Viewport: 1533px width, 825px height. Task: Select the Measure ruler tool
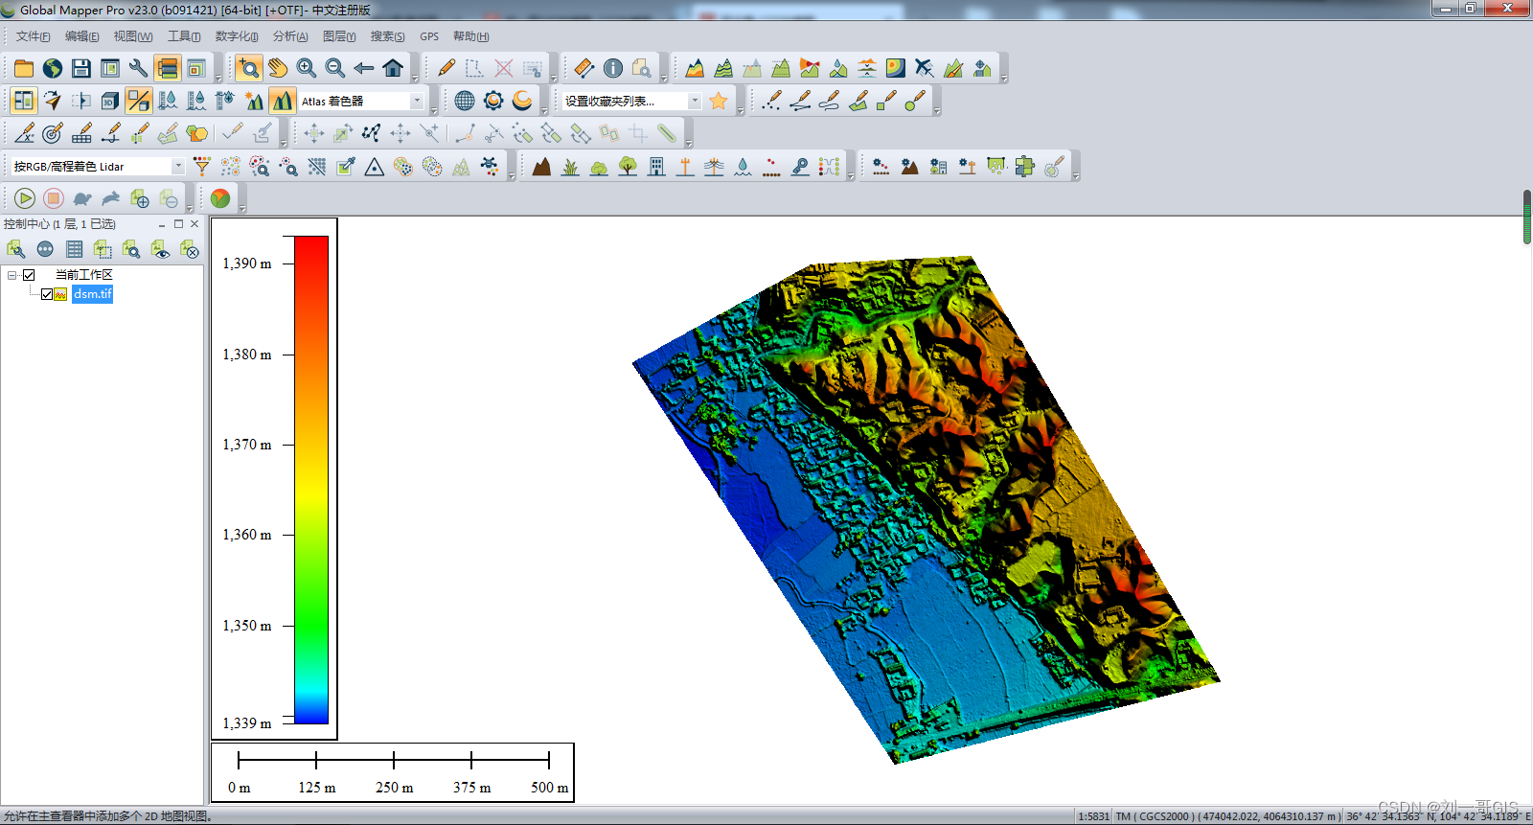(x=584, y=68)
